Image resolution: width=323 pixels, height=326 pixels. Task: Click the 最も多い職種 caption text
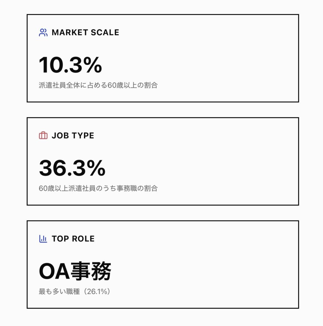59,292
